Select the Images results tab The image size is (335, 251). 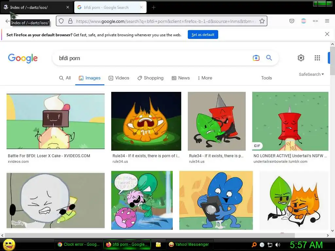pyautogui.click(x=90, y=78)
